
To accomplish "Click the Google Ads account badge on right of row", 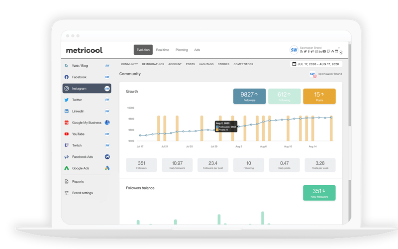I will pyautogui.click(x=107, y=168).
